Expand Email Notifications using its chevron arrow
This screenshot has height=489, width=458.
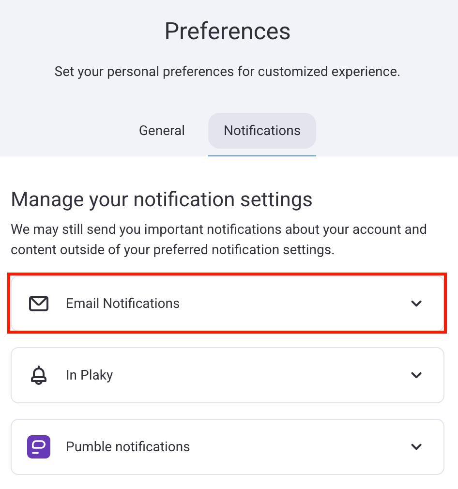tap(416, 304)
